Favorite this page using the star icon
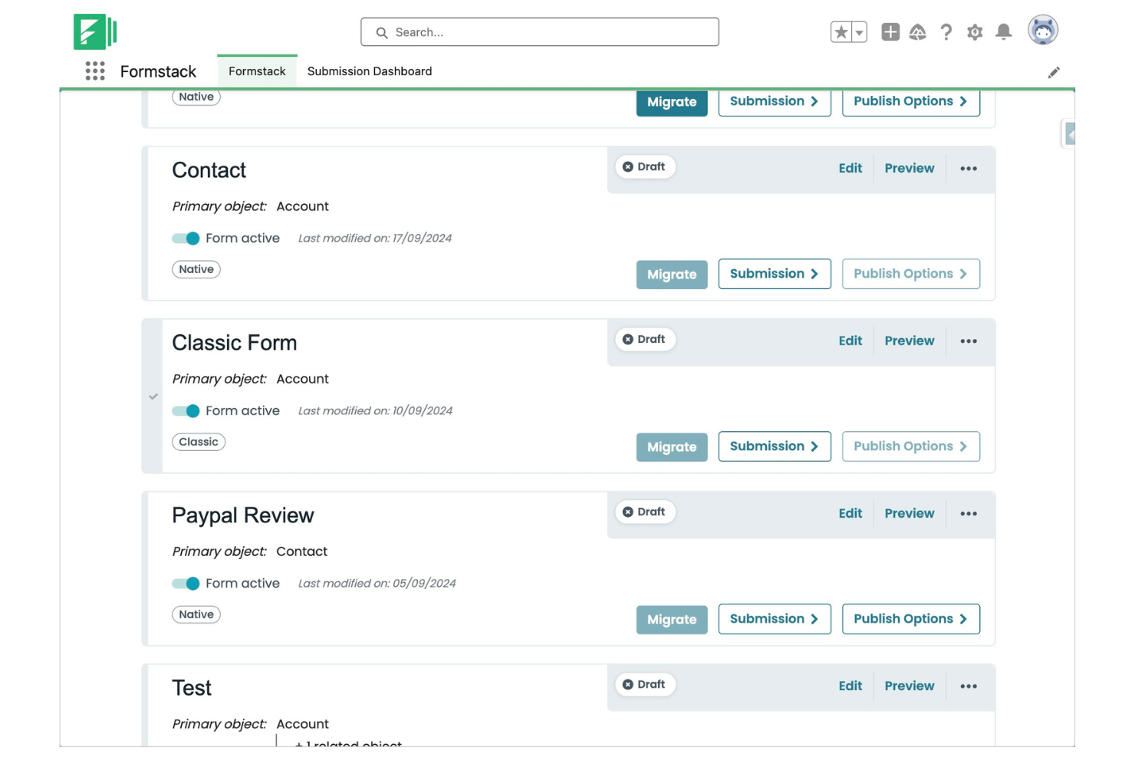 coord(841,32)
